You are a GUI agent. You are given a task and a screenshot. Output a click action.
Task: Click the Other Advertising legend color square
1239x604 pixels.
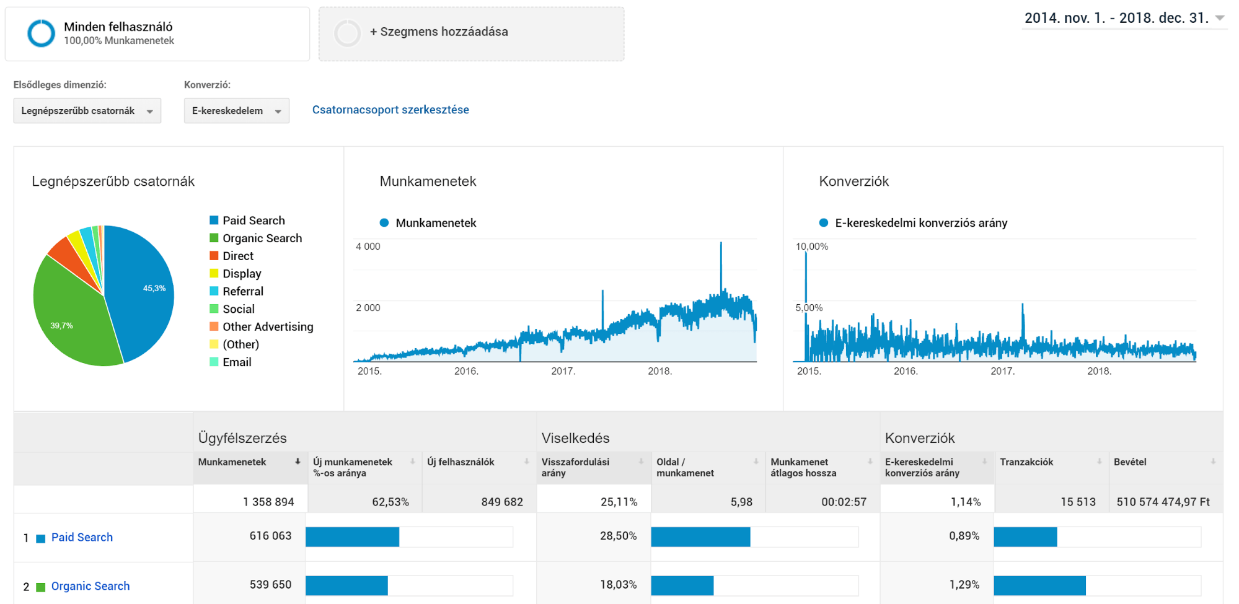214,326
